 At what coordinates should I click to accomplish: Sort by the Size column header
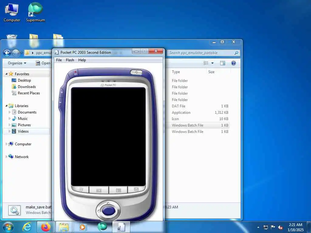(x=211, y=72)
